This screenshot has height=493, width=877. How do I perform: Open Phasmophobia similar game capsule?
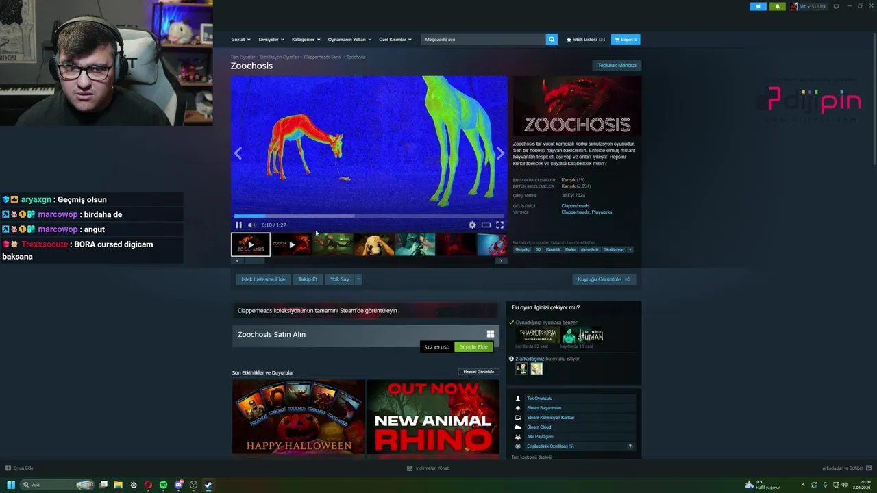tap(537, 335)
